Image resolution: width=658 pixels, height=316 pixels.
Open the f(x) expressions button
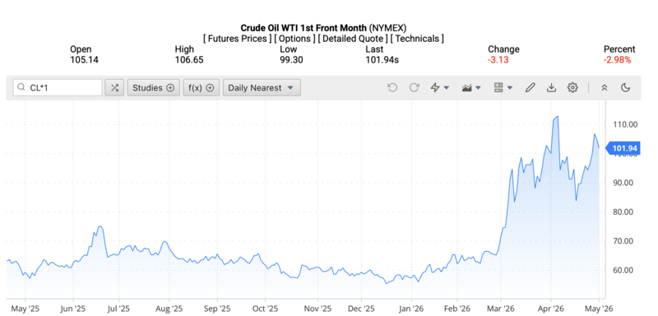pyautogui.click(x=201, y=88)
